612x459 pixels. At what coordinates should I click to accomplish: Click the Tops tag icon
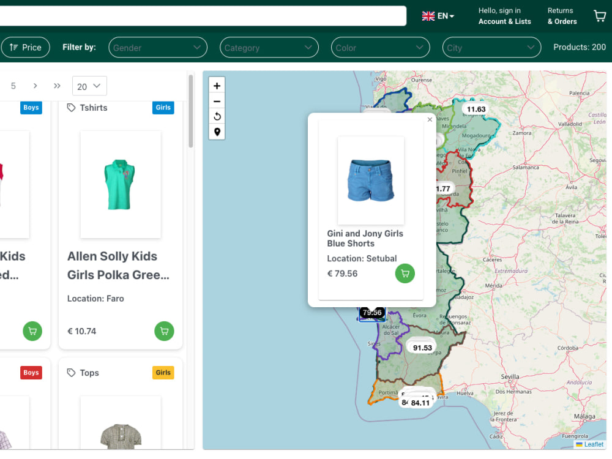click(x=71, y=373)
